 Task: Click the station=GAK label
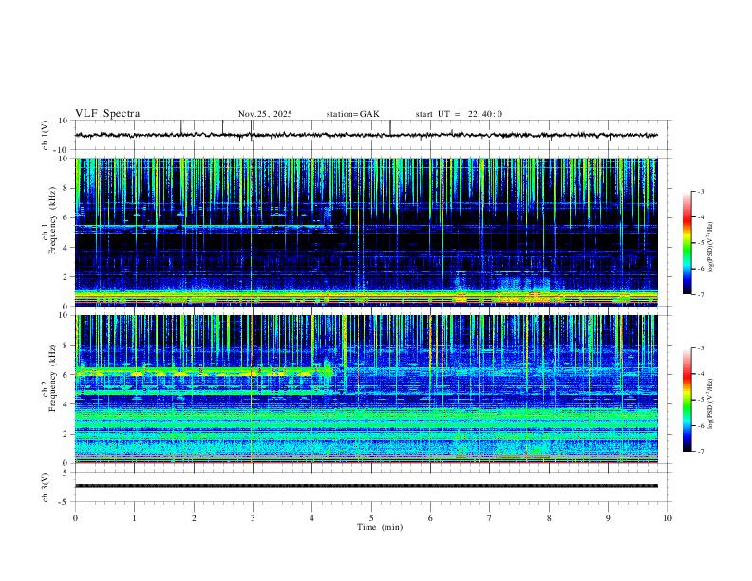click(x=352, y=114)
